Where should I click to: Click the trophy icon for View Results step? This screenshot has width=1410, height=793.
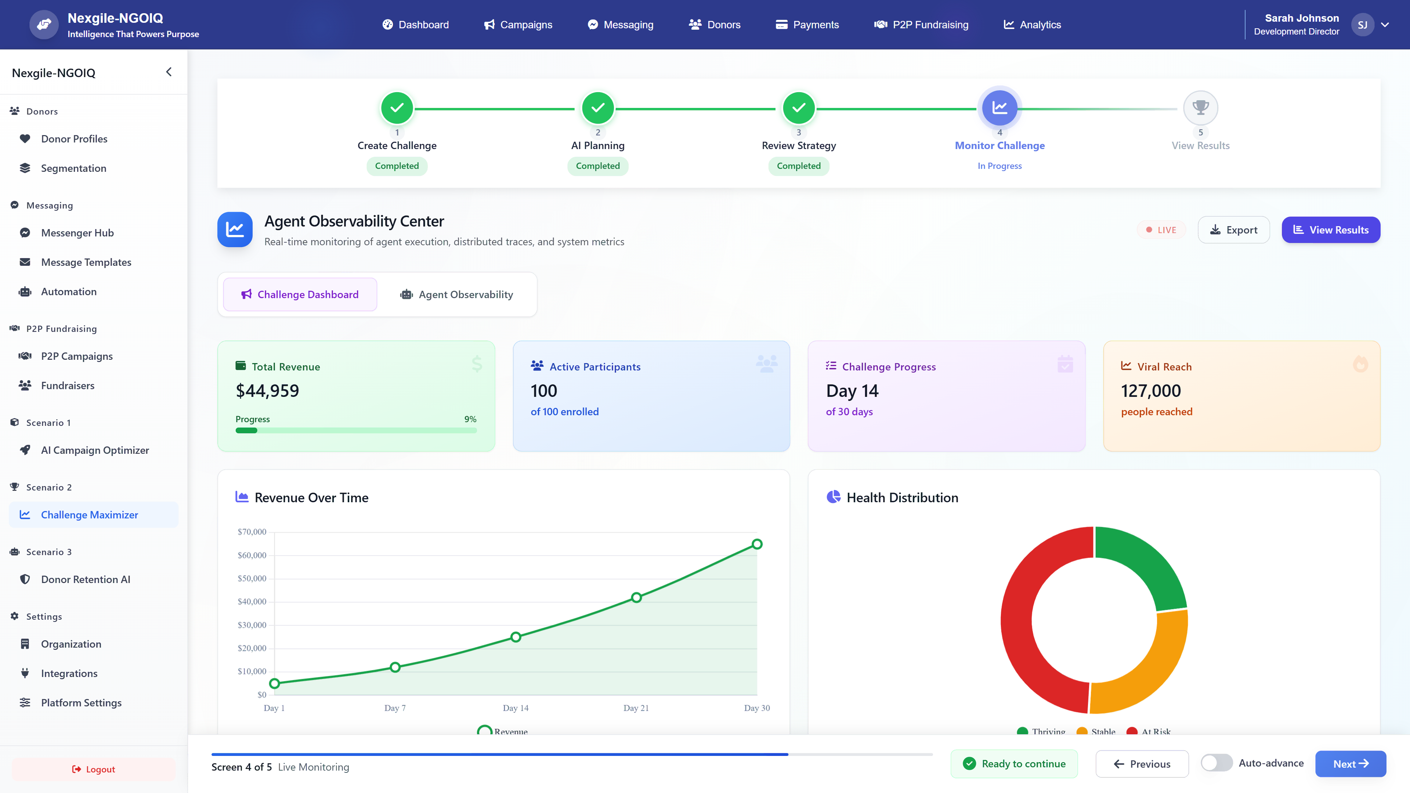pyautogui.click(x=1200, y=107)
